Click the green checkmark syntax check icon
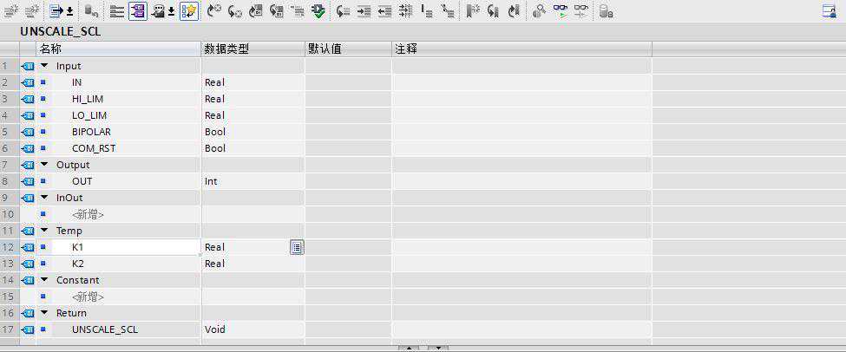 click(318, 11)
